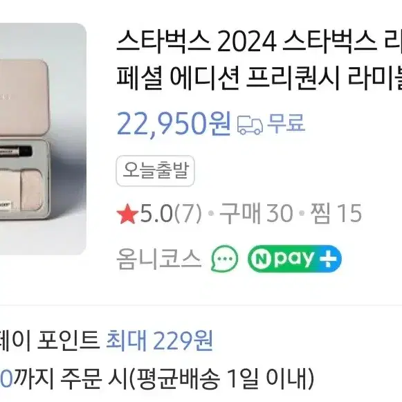402x402 pixels.
Task: Click the delivery truck icon
Action: click(250, 125)
